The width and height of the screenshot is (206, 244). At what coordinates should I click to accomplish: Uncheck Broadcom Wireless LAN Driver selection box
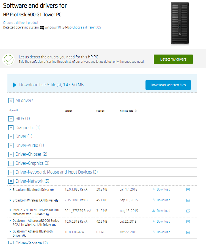(188, 200)
